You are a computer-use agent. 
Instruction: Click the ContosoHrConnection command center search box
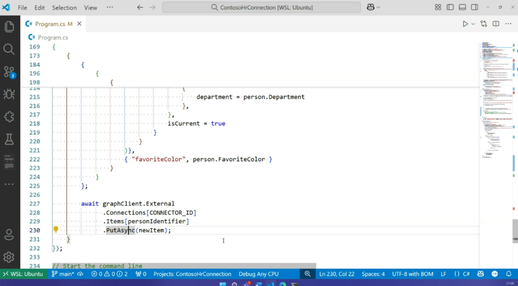(262, 7)
